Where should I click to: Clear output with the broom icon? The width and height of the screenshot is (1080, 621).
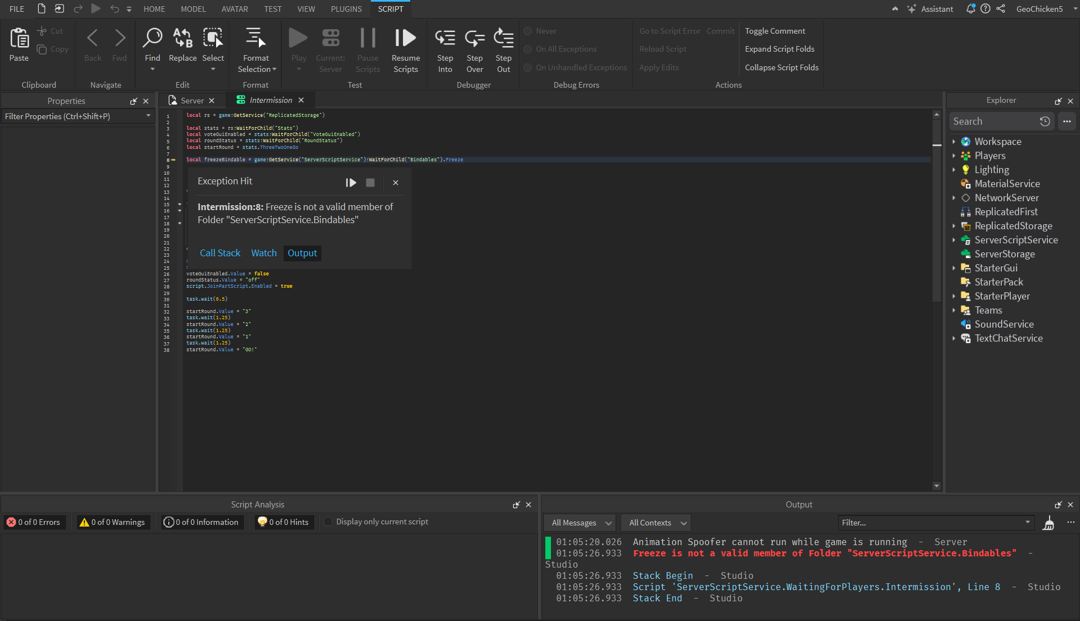[x=1048, y=523]
